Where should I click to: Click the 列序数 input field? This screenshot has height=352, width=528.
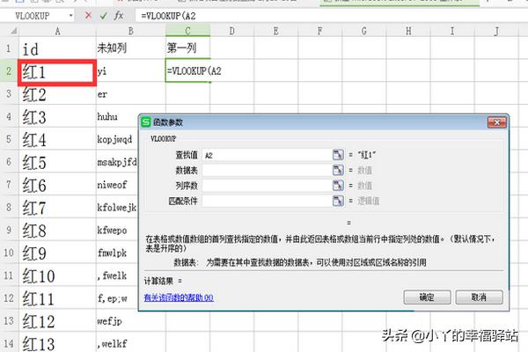(x=266, y=186)
